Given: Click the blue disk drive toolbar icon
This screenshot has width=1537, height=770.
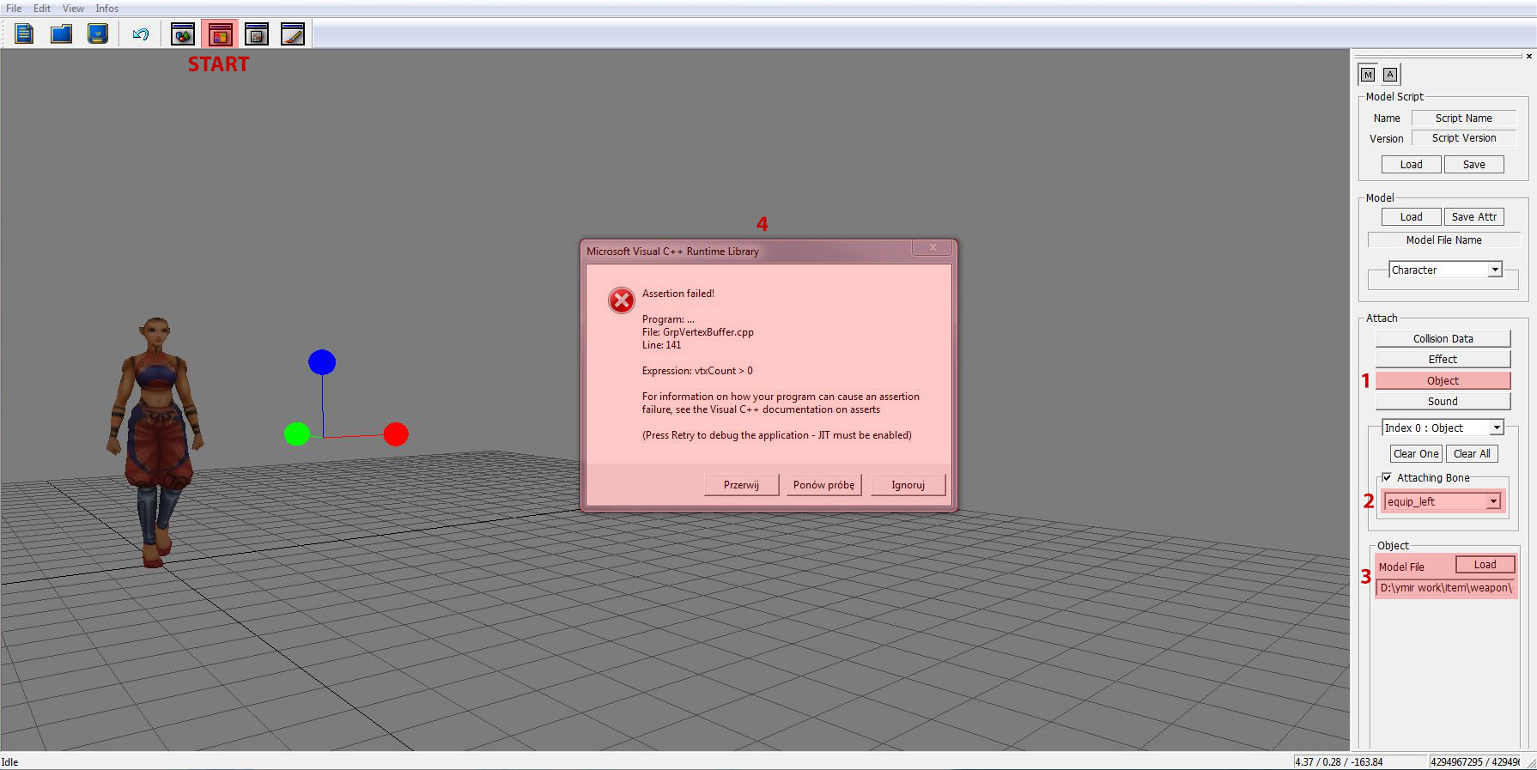Looking at the screenshot, I should 98,34.
